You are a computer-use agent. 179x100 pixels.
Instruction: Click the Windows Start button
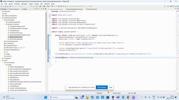(46, 97)
